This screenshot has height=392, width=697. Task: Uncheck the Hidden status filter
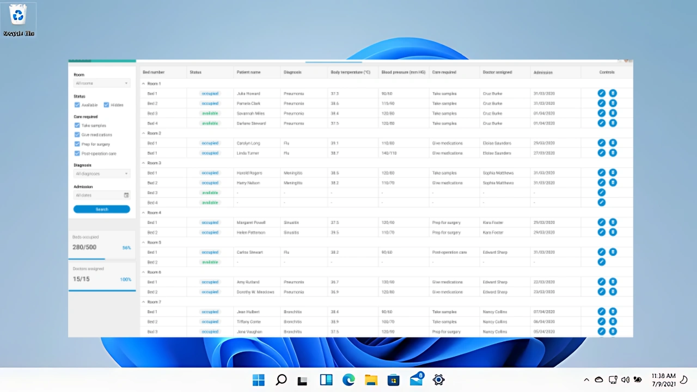pos(106,105)
